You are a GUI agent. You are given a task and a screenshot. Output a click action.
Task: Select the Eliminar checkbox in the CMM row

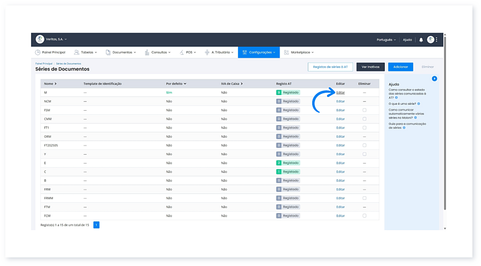[x=364, y=119]
